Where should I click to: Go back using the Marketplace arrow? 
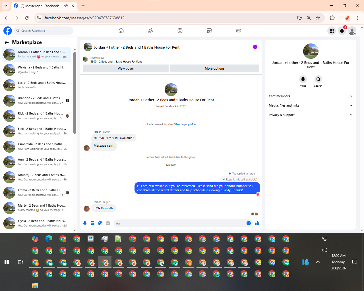pyautogui.click(x=7, y=43)
